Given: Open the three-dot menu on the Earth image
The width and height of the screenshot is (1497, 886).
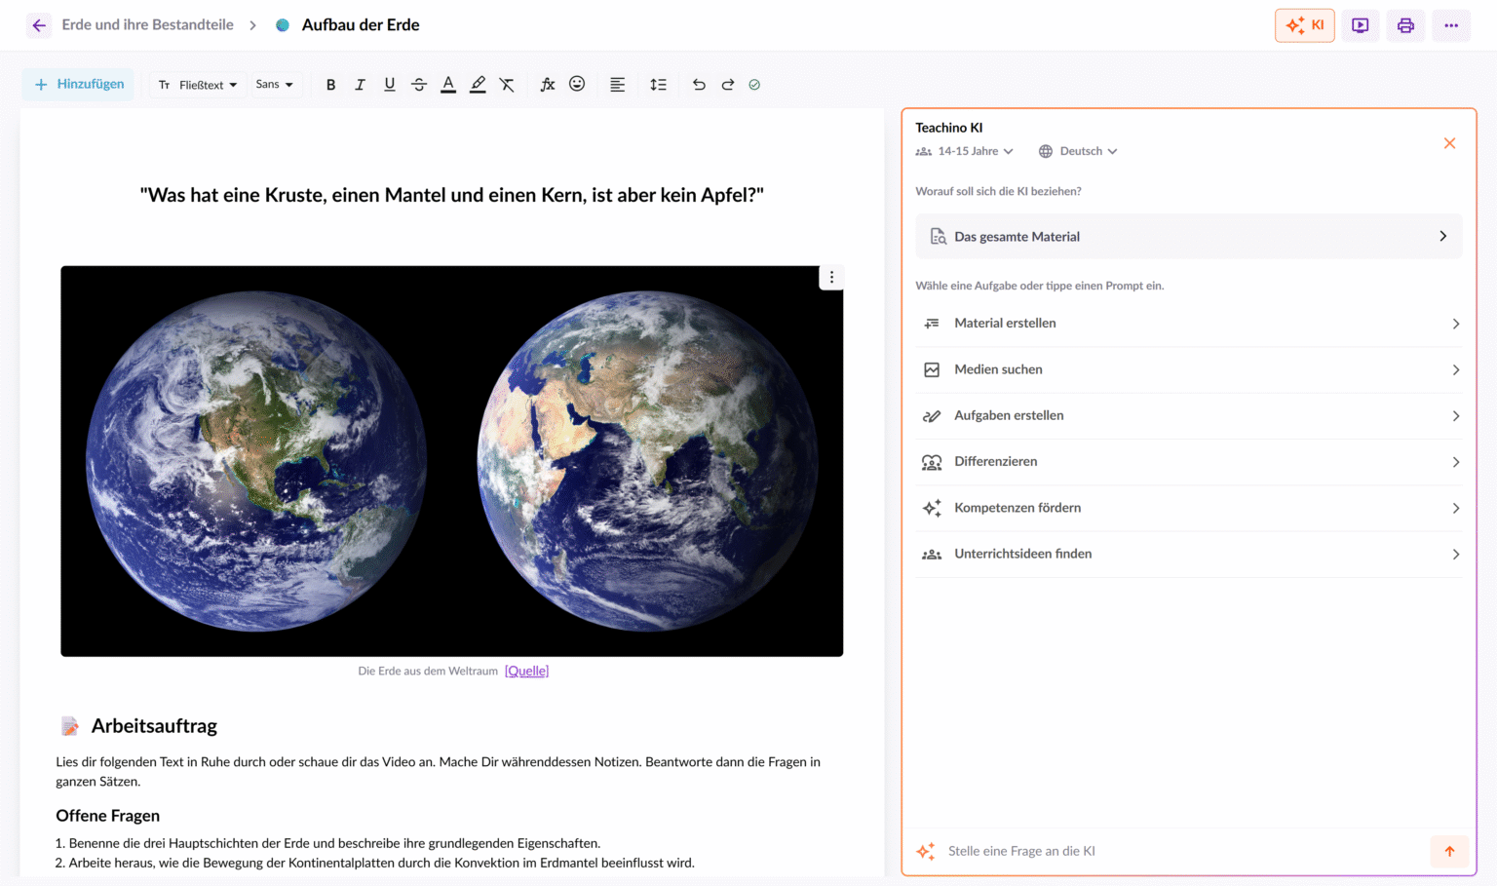Looking at the screenshot, I should (x=831, y=277).
